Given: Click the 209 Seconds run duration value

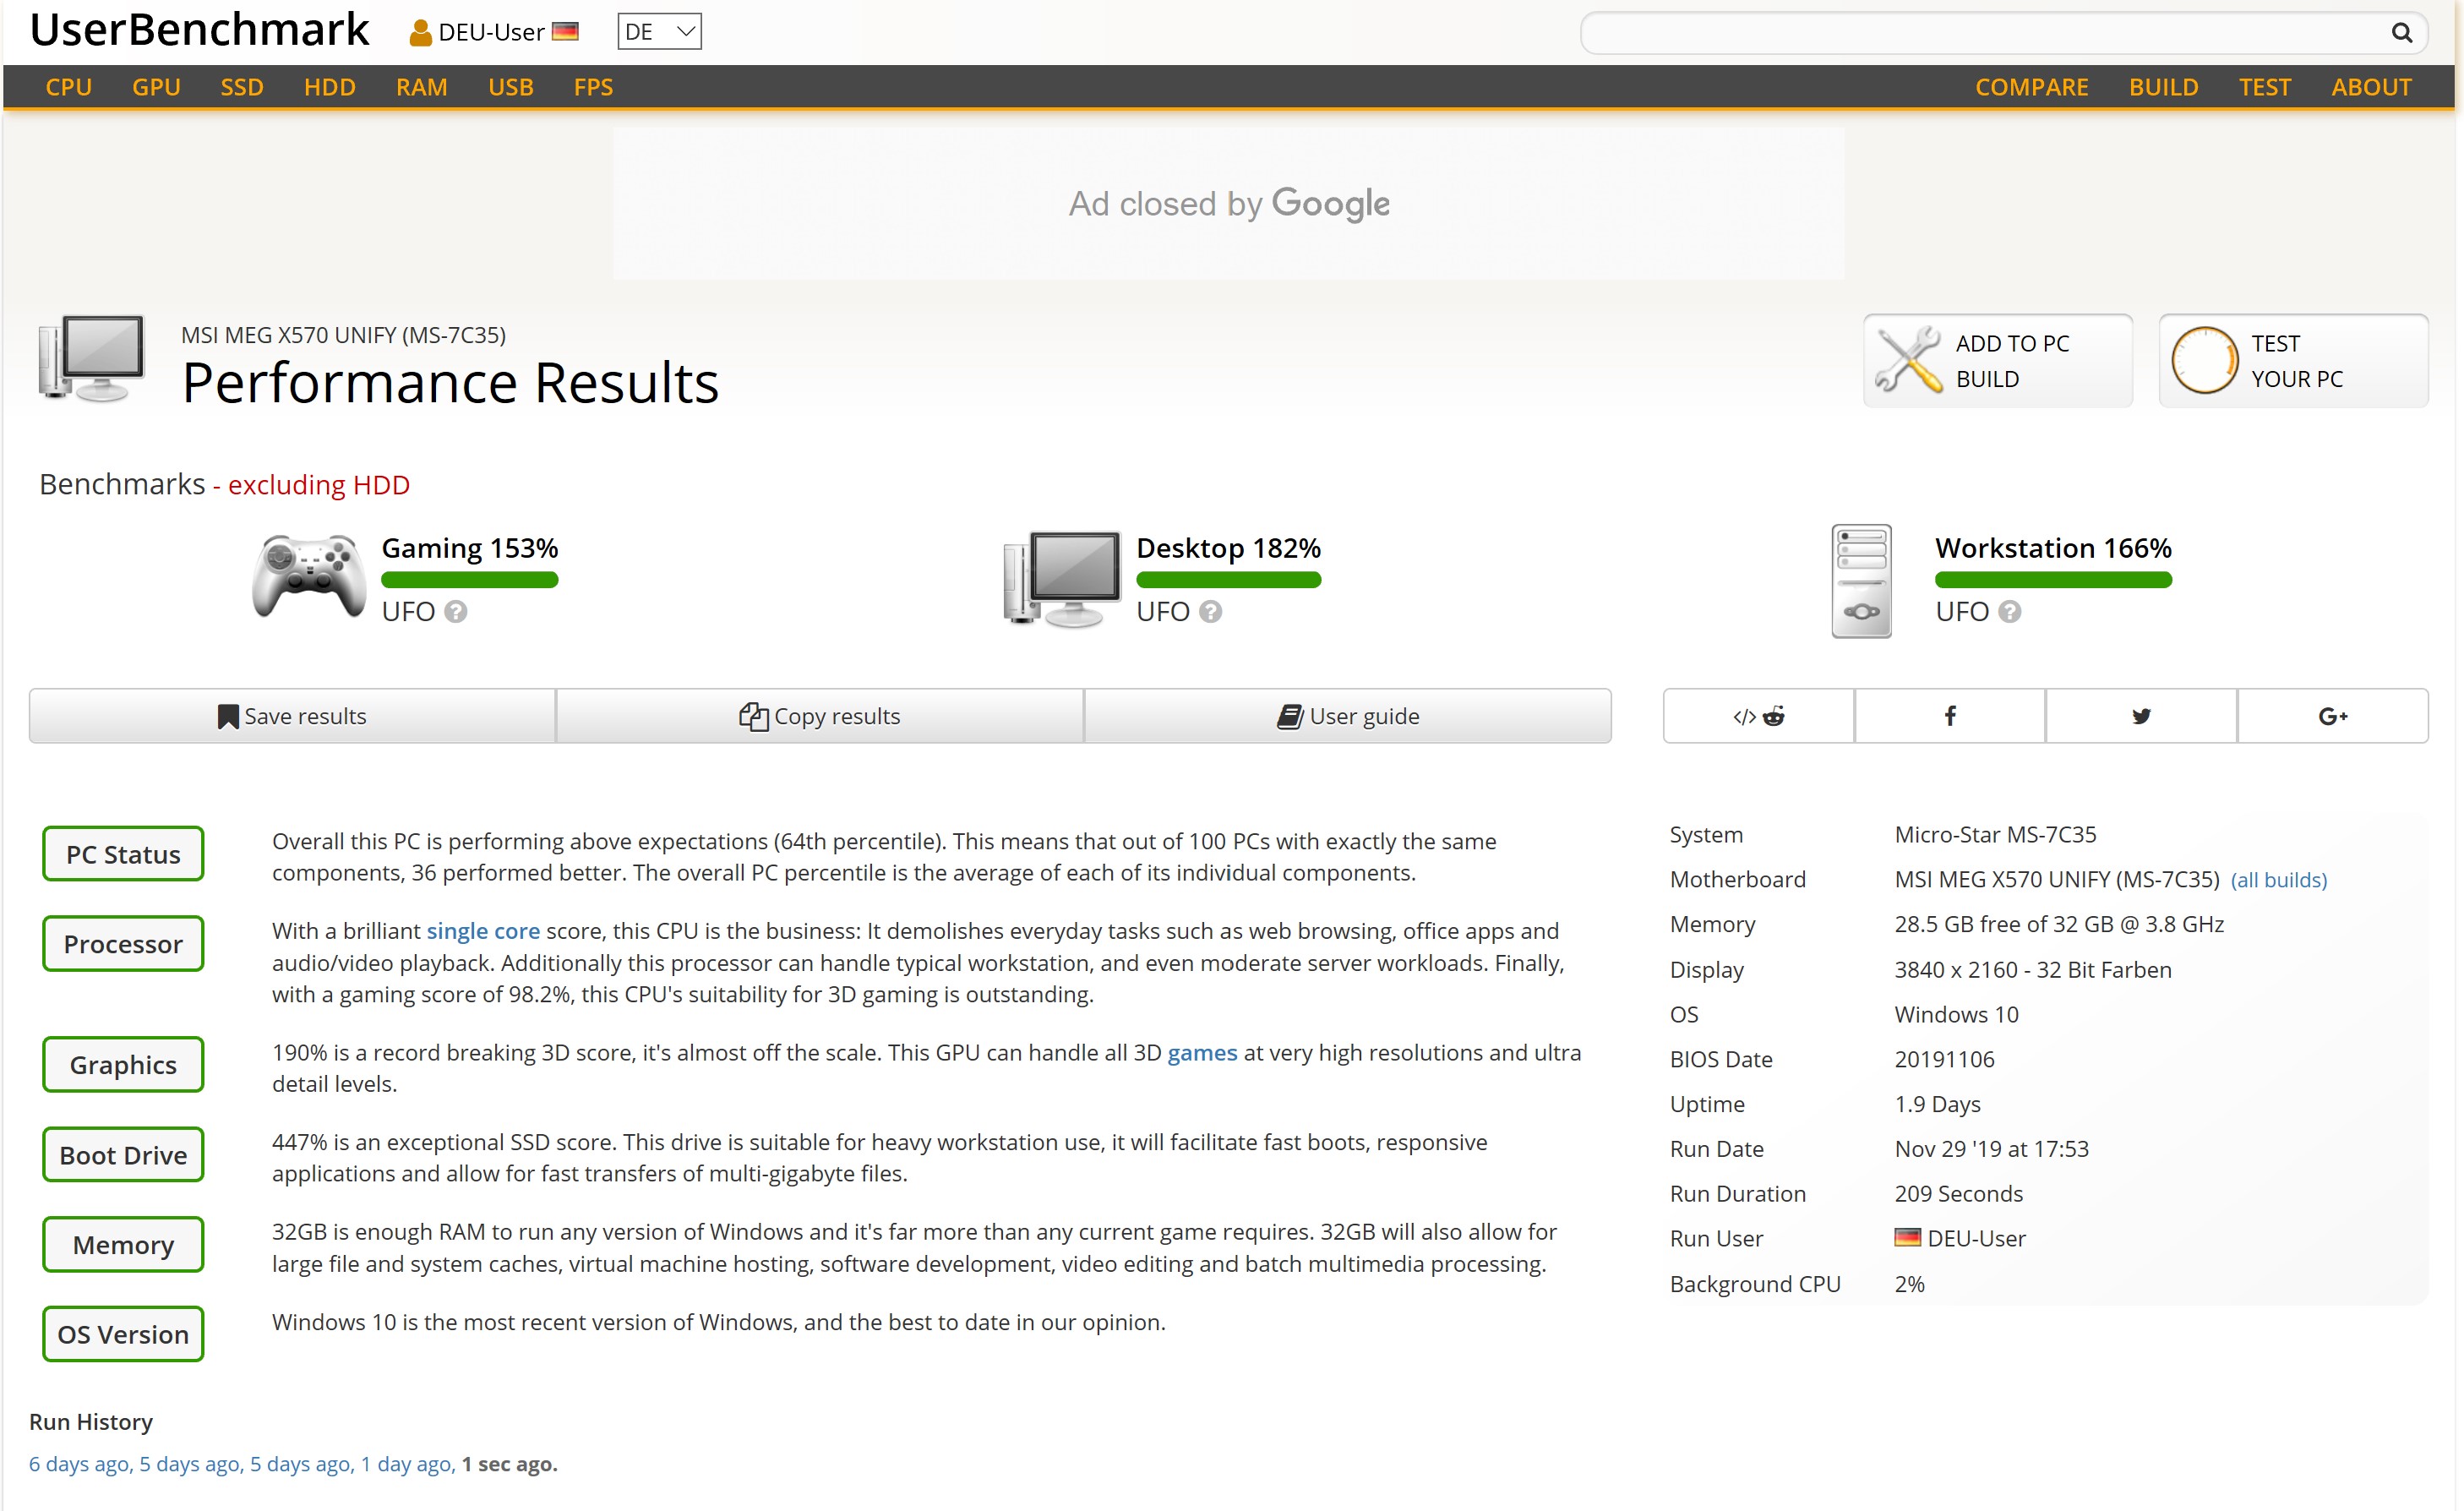Looking at the screenshot, I should click(x=1959, y=1194).
